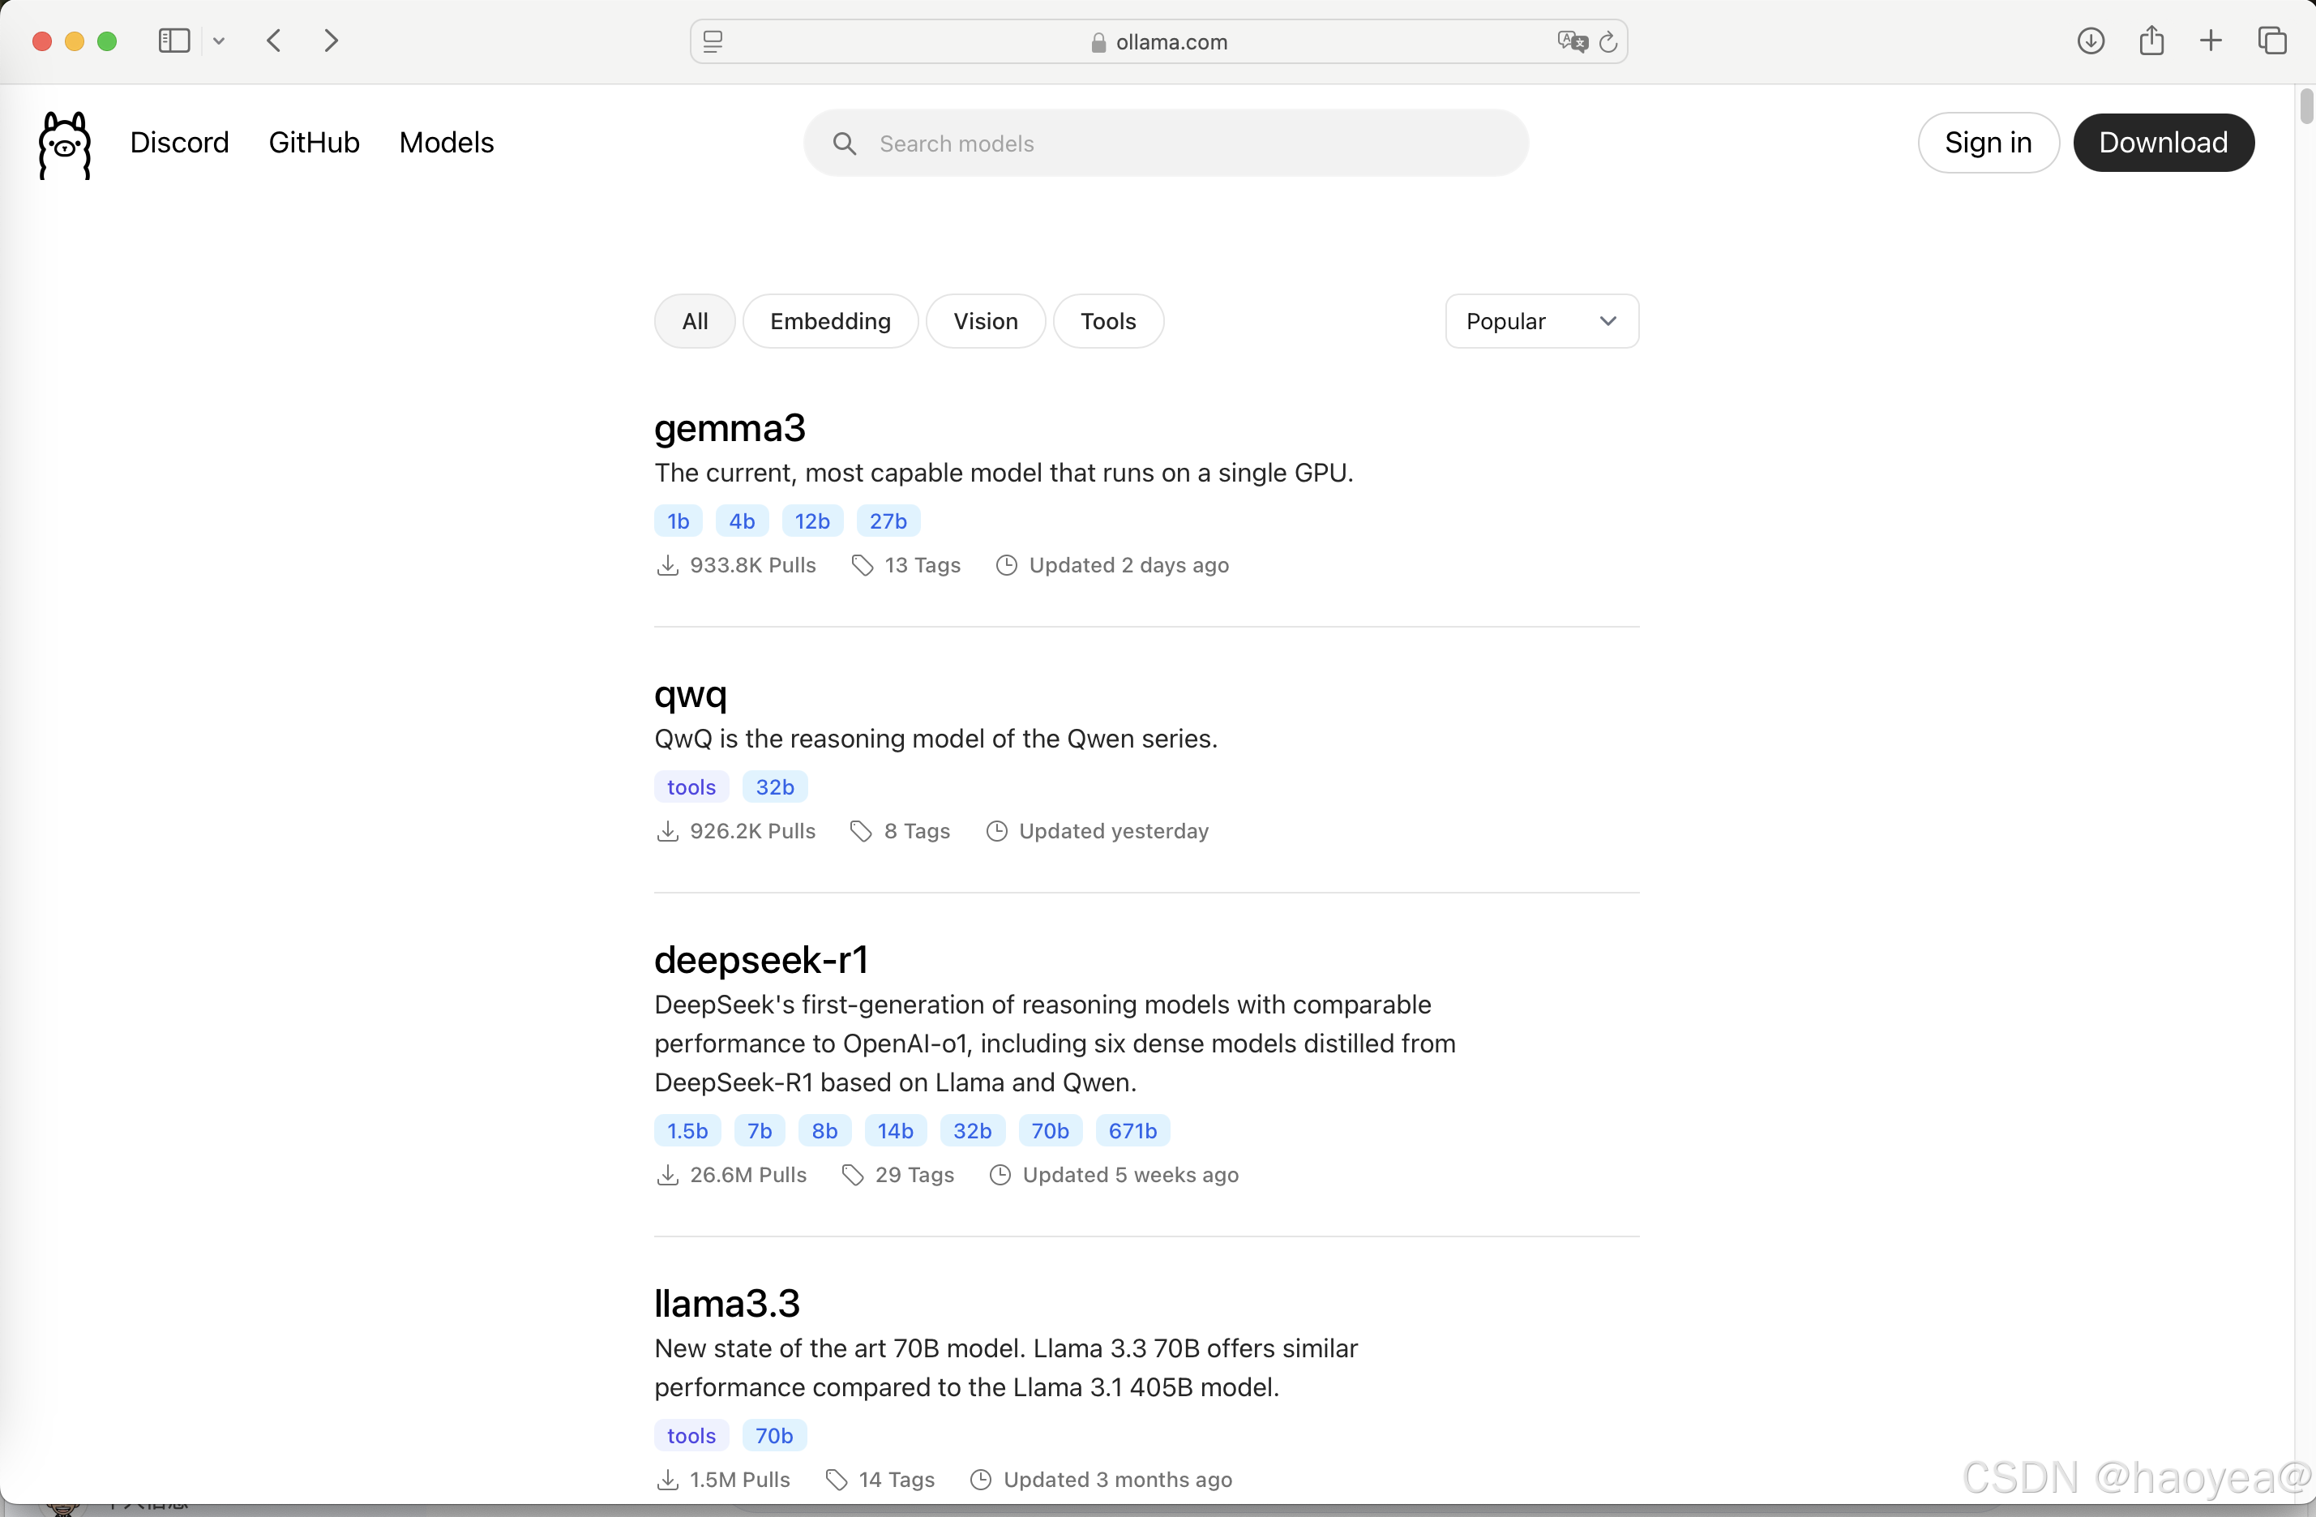Image resolution: width=2316 pixels, height=1517 pixels.
Task: Select the Embedding filter tab
Action: coord(830,321)
